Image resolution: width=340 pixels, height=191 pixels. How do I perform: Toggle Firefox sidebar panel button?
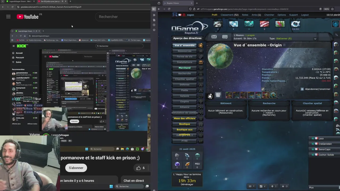point(154,9)
